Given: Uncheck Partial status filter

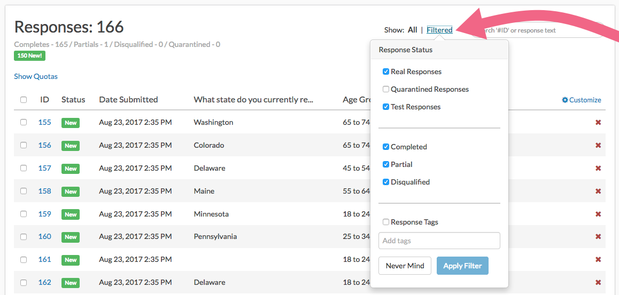Looking at the screenshot, I should point(386,164).
